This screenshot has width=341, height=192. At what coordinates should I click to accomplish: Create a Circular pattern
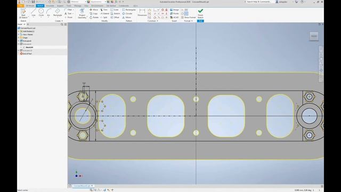pos(127,13)
